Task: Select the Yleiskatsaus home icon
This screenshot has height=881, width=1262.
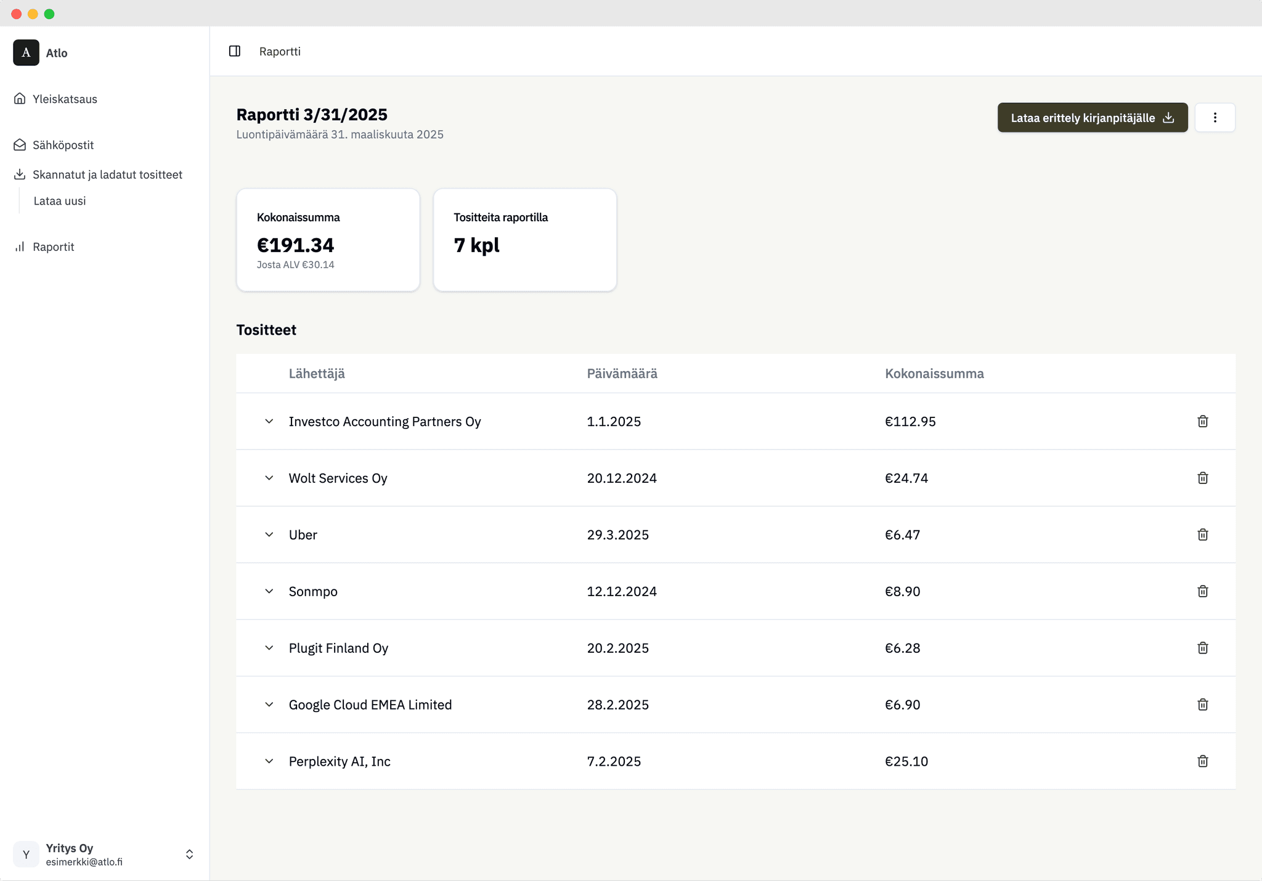Action: (x=19, y=98)
